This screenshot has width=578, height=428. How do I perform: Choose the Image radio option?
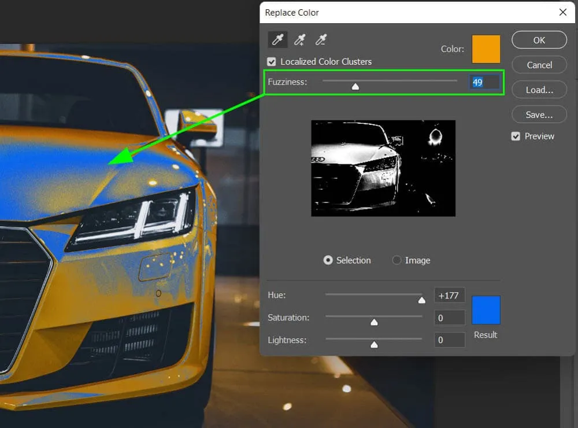tap(397, 260)
